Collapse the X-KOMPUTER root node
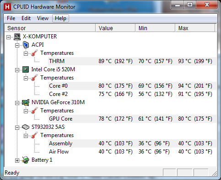The width and height of the screenshot is (221, 180). [8, 37]
